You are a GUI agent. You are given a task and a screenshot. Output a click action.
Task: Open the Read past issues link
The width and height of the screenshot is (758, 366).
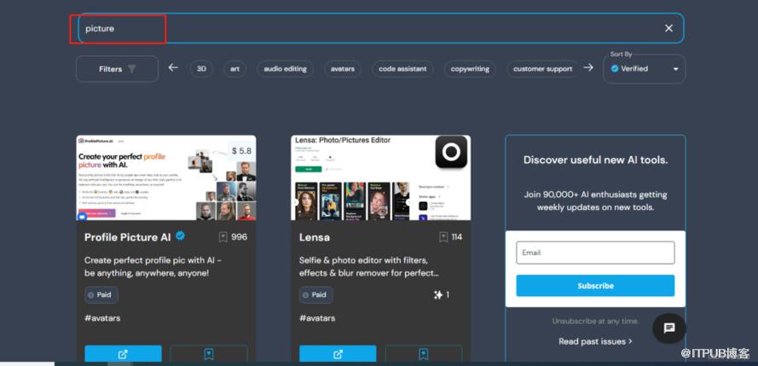pos(595,341)
